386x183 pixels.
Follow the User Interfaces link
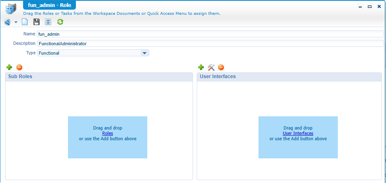pos(298,134)
